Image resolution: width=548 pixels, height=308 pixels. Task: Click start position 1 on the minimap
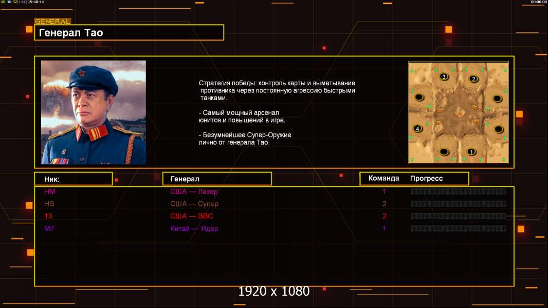point(471,152)
